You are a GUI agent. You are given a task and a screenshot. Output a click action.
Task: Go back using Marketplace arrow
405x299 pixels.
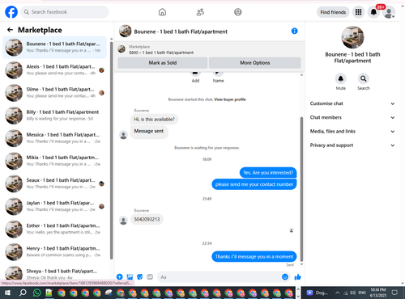tap(10, 30)
